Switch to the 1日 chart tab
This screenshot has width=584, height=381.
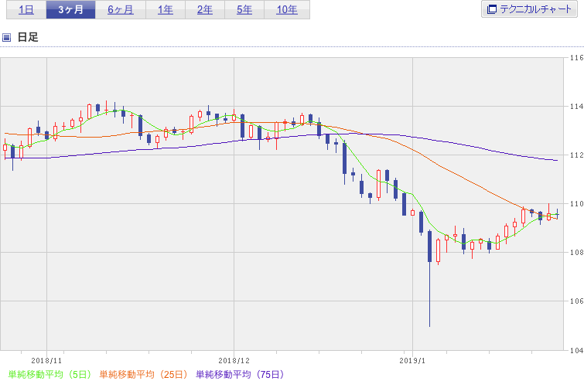point(26,10)
